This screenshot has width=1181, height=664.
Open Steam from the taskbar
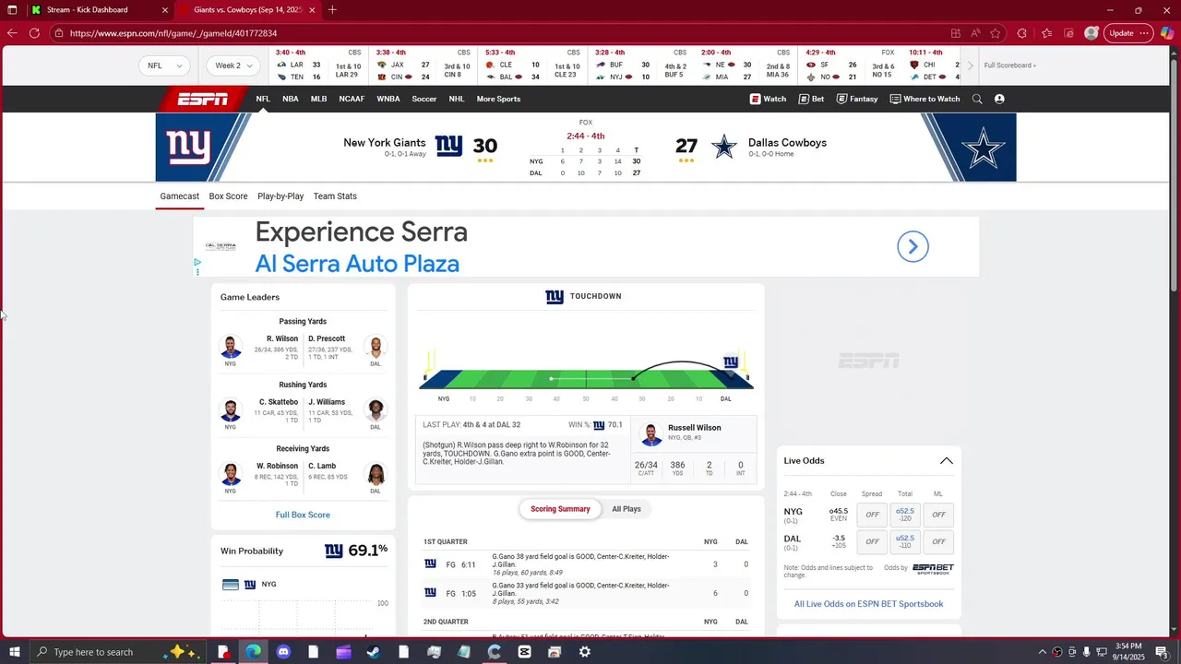point(374,652)
